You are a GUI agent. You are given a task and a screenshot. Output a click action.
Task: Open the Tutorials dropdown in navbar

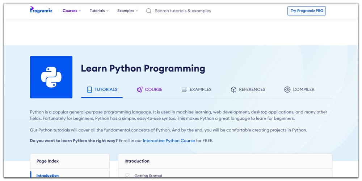(99, 11)
